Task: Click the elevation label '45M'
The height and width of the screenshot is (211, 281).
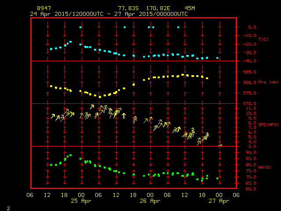Action: pyautogui.click(x=190, y=8)
